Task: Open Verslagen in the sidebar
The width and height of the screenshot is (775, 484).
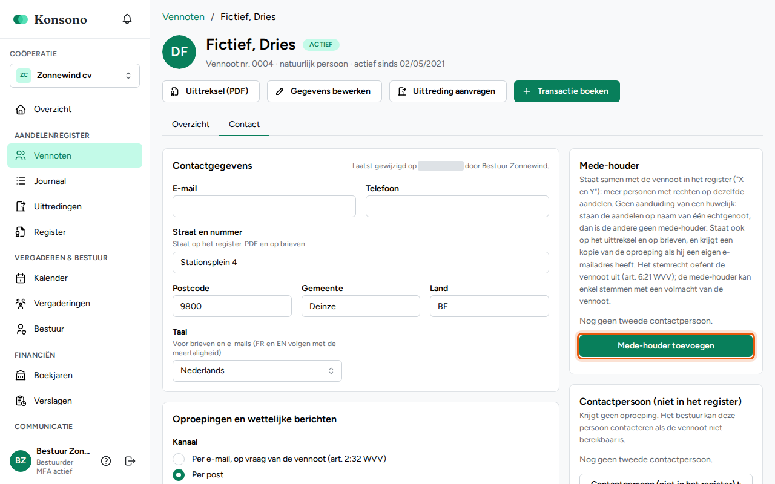Action: point(74,401)
